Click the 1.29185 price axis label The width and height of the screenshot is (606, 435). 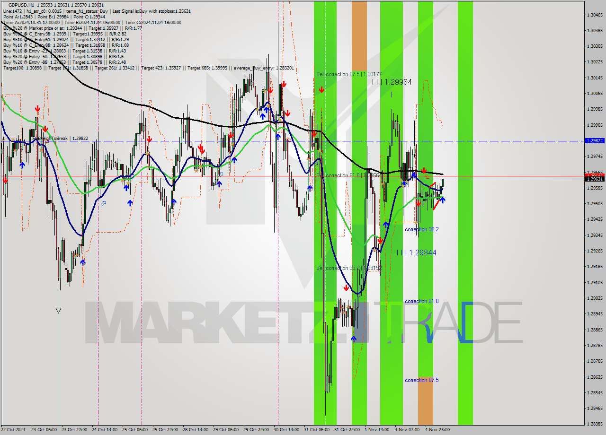pyautogui.click(x=595, y=266)
